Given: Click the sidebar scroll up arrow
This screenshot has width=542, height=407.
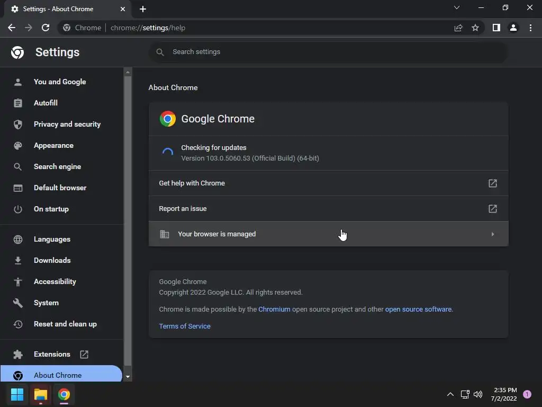Looking at the screenshot, I should point(128,72).
